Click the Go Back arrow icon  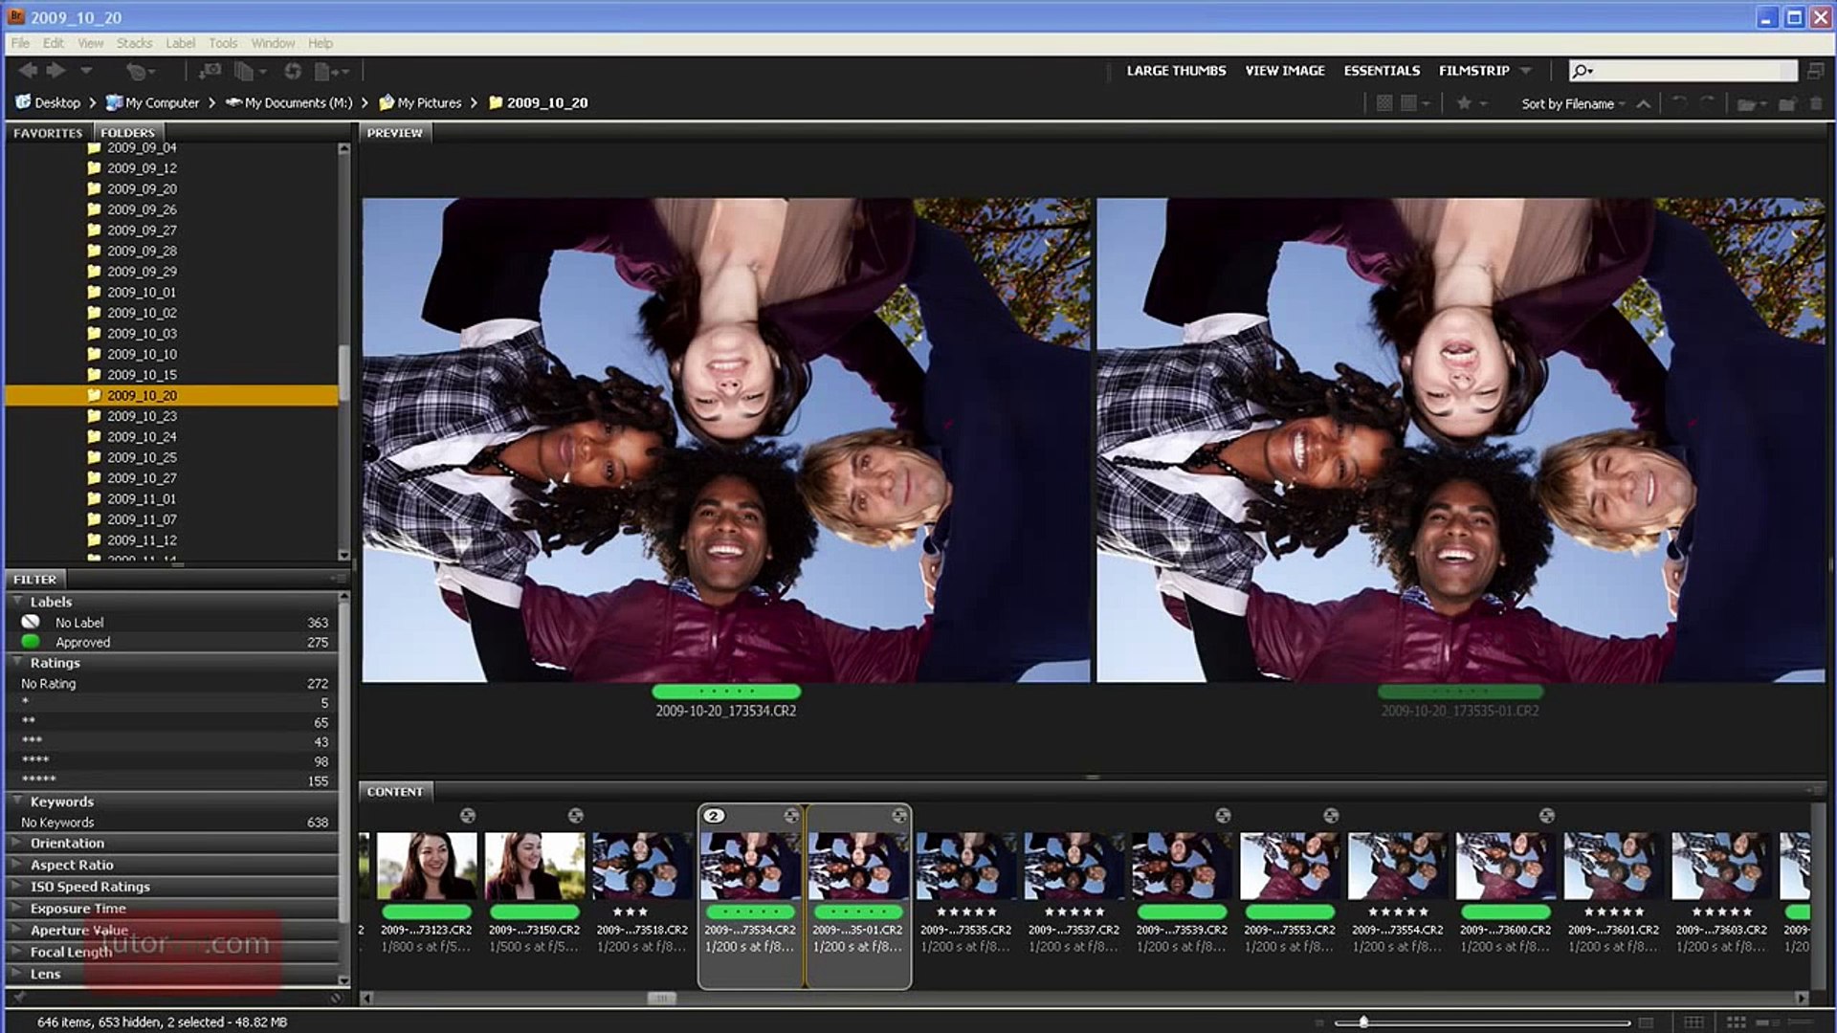pos(28,70)
